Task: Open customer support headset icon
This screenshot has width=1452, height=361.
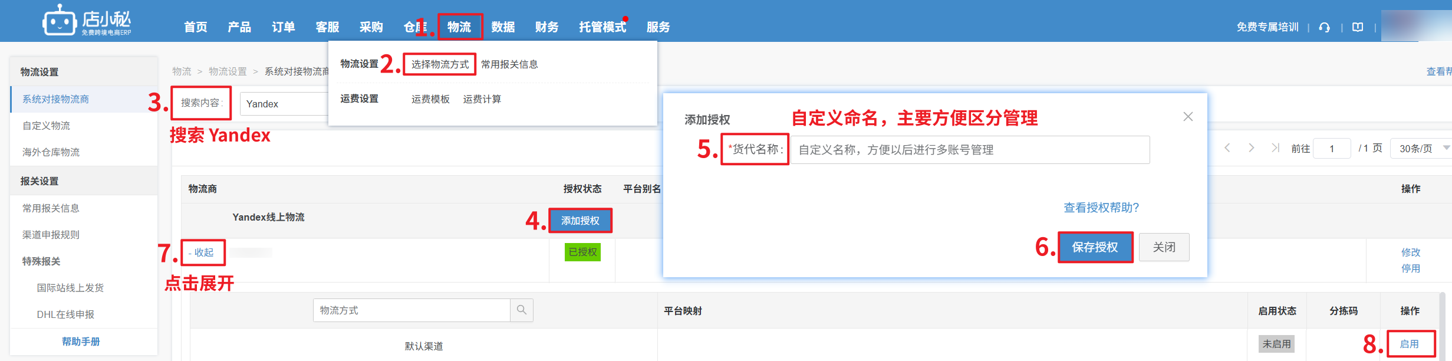Action: coord(1324,27)
